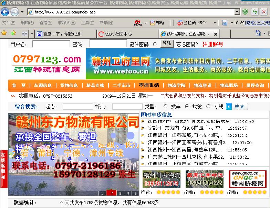Expand the 已拦截 blocker dropdown arrow
Screen dimensions: 270x208
[x=215, y=23]
